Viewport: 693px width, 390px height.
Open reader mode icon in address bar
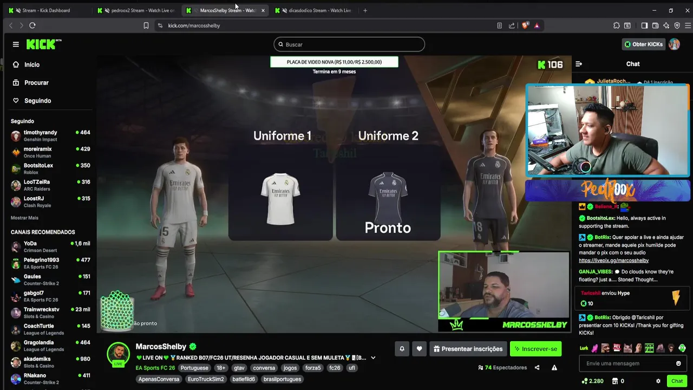coord(499,25)
